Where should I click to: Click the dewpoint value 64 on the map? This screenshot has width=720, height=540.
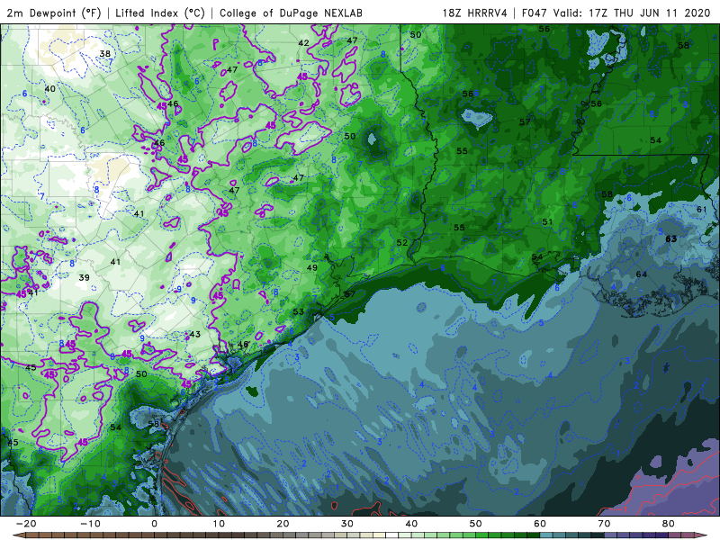click(642, 274)
